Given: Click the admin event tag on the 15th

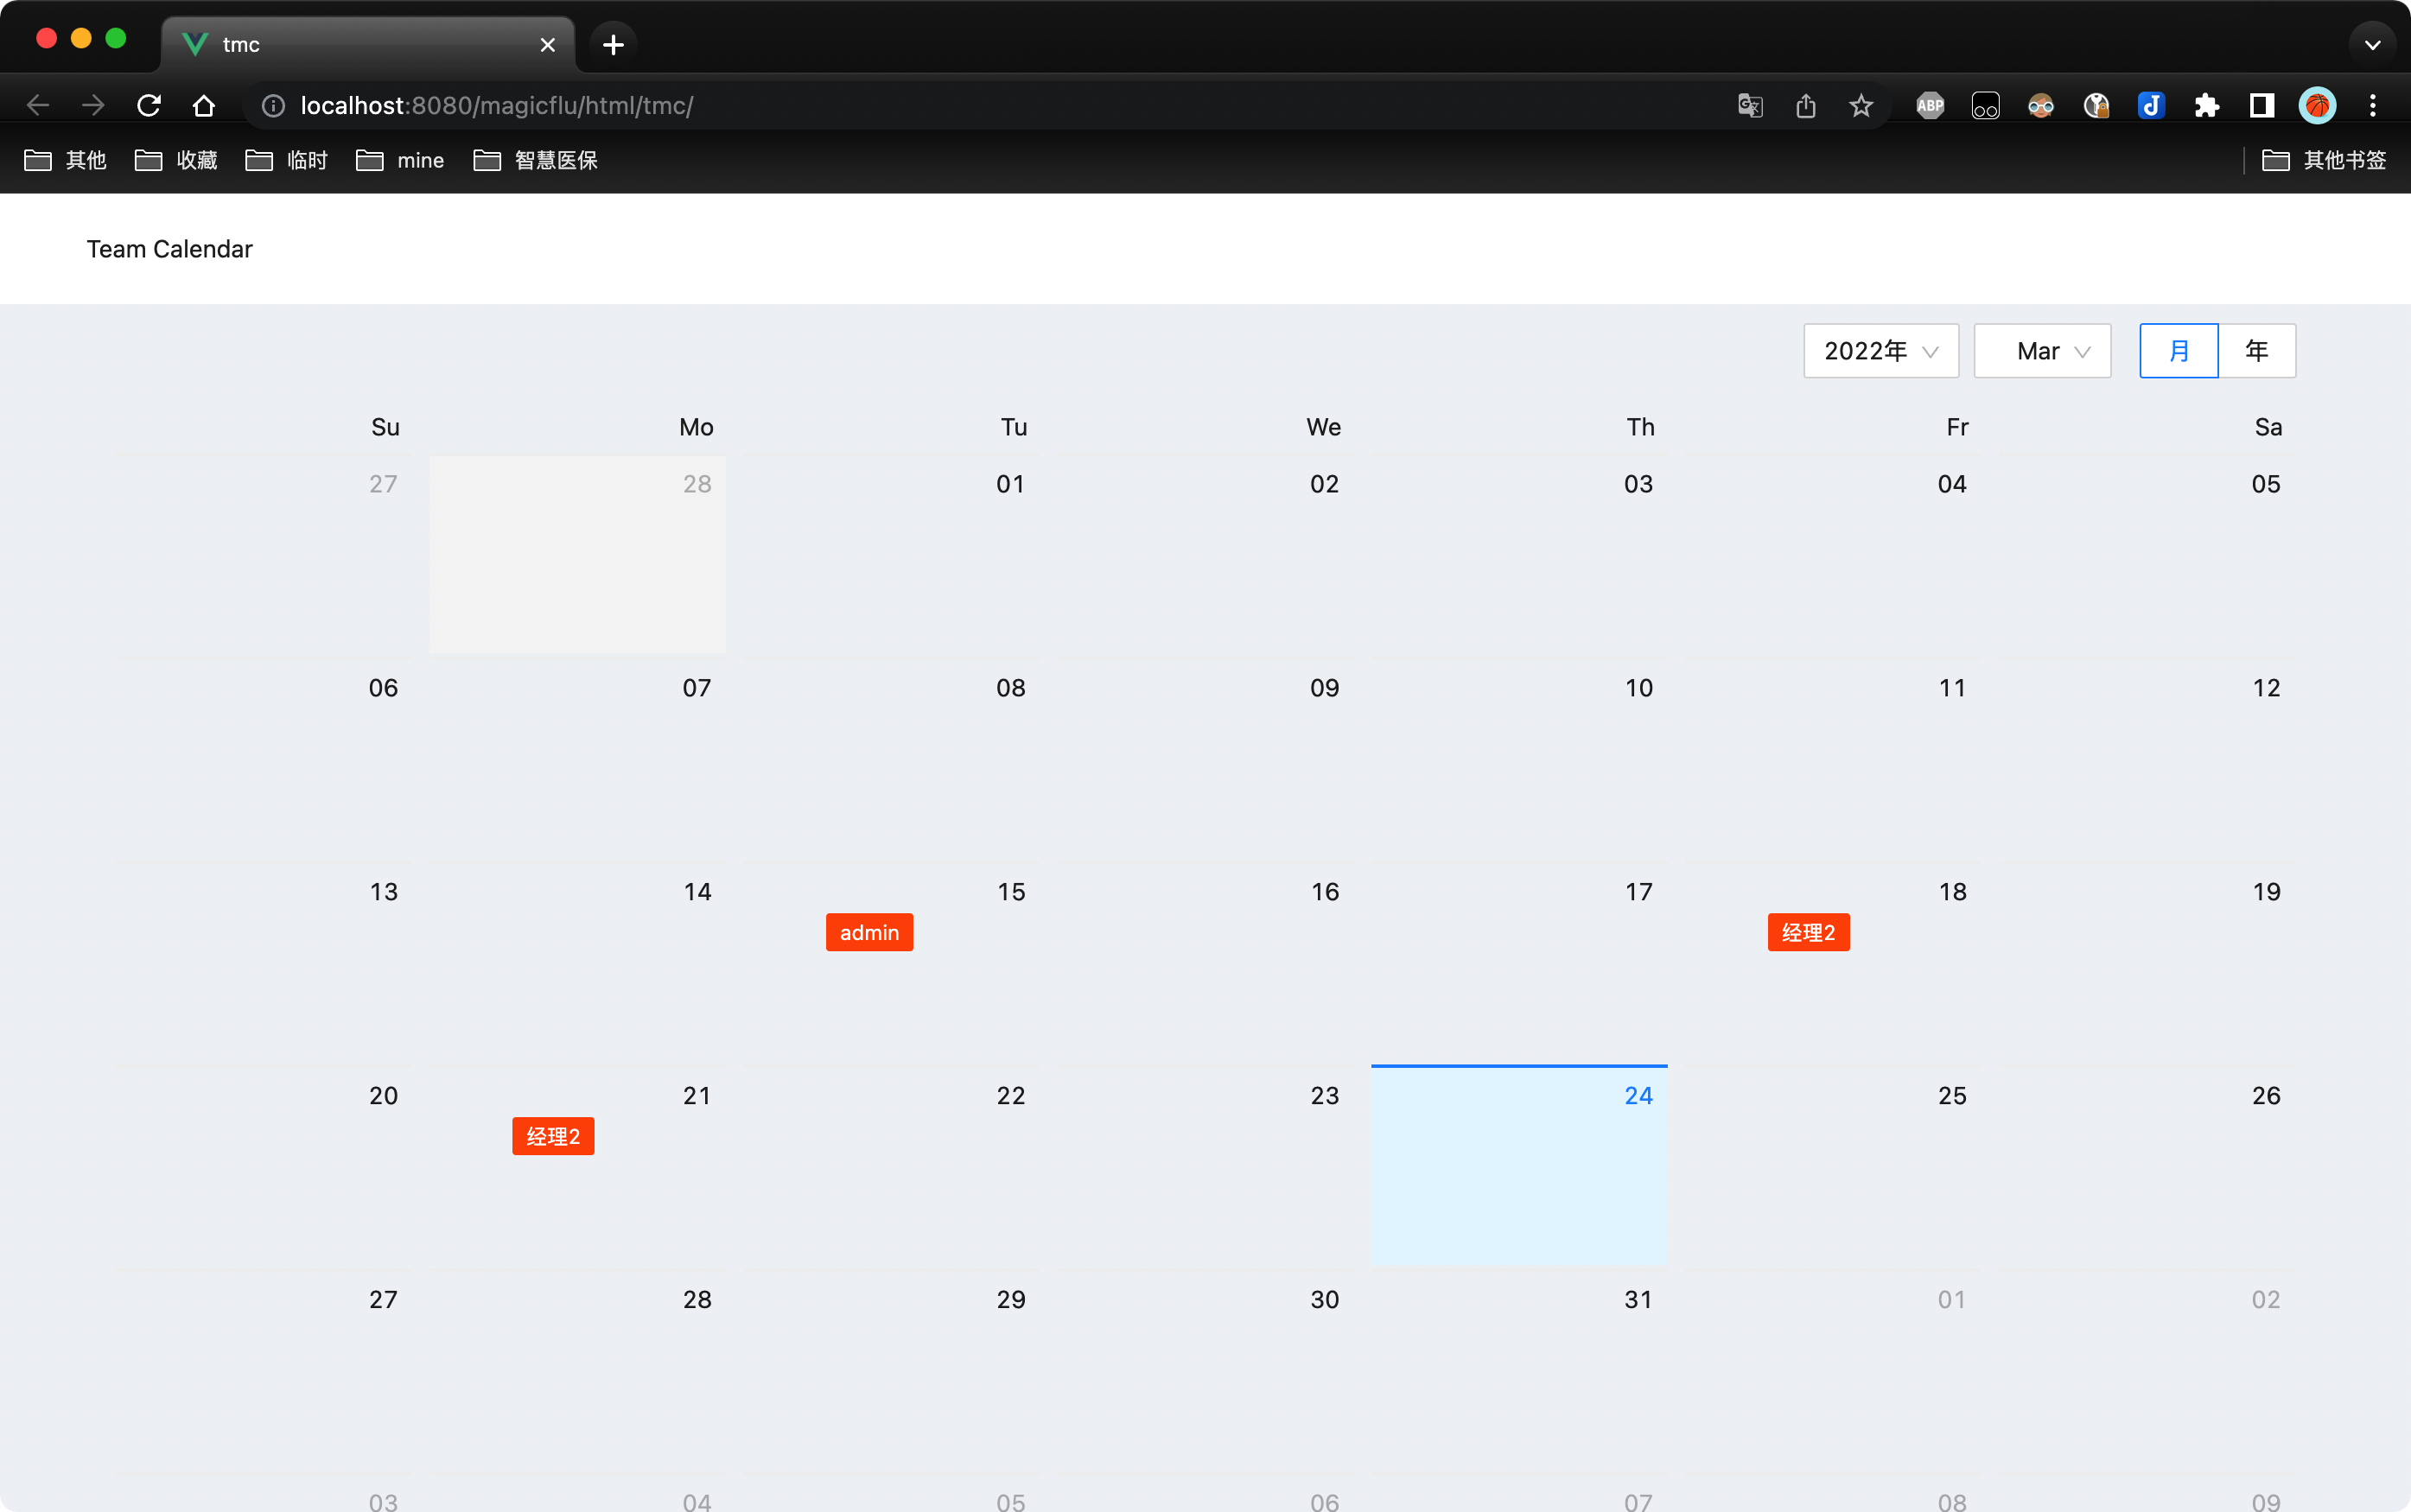Looking at the screenshot, I should [869, 932].
